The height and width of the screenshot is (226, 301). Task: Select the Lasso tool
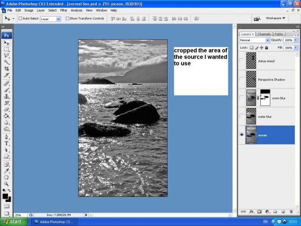(x=7, y=56)
